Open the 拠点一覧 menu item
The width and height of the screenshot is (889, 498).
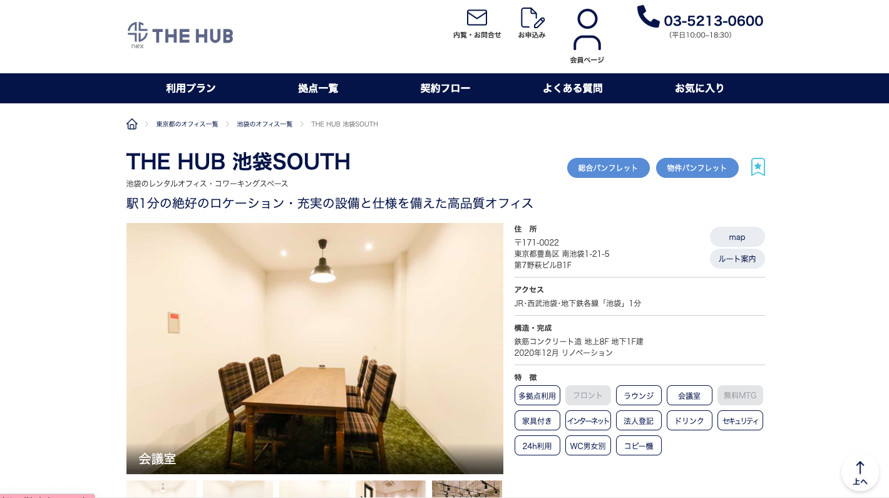[318, 88]
